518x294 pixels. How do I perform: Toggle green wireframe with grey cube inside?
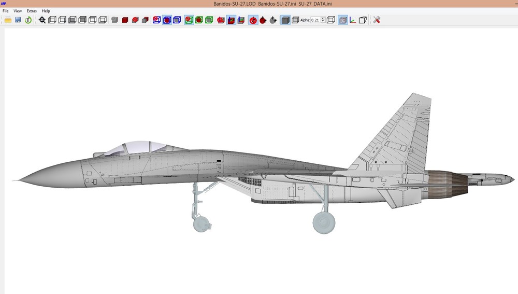(x=209, y=20)
